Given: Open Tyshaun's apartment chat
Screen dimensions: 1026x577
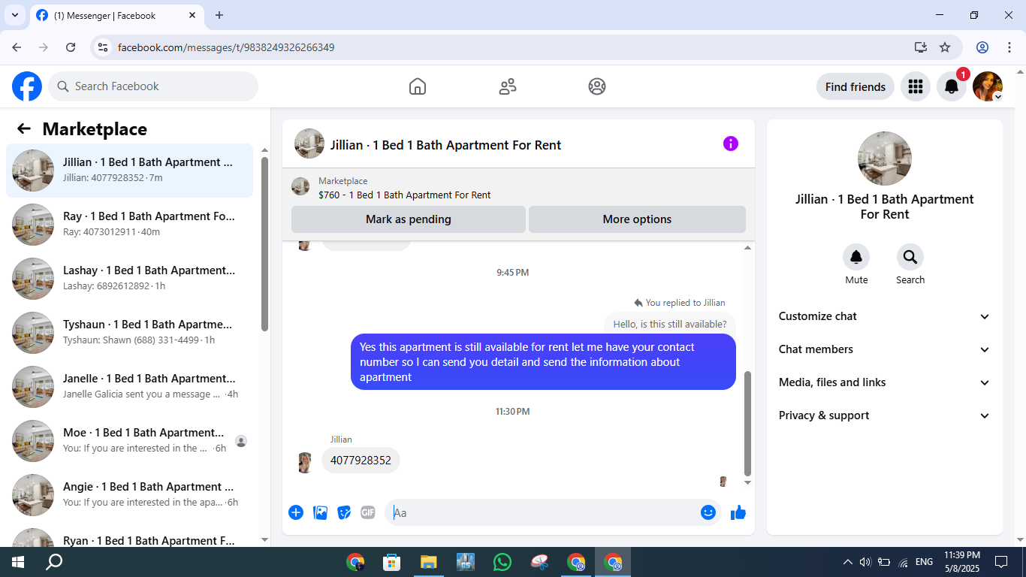Looking at the screenshot, I should point(130,333).
